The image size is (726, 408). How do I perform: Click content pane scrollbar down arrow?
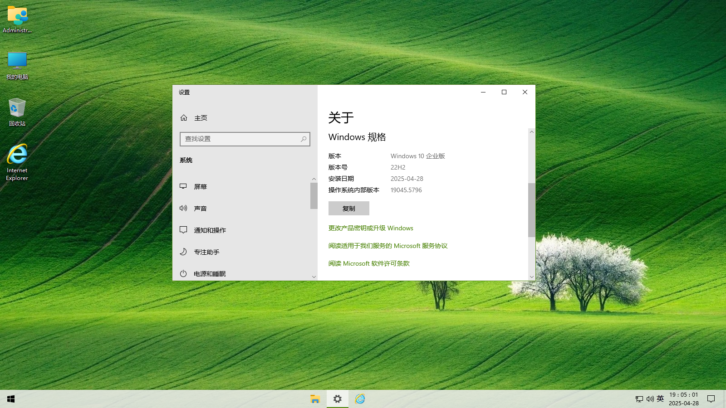pyautogui.click(x=532, y=277)
